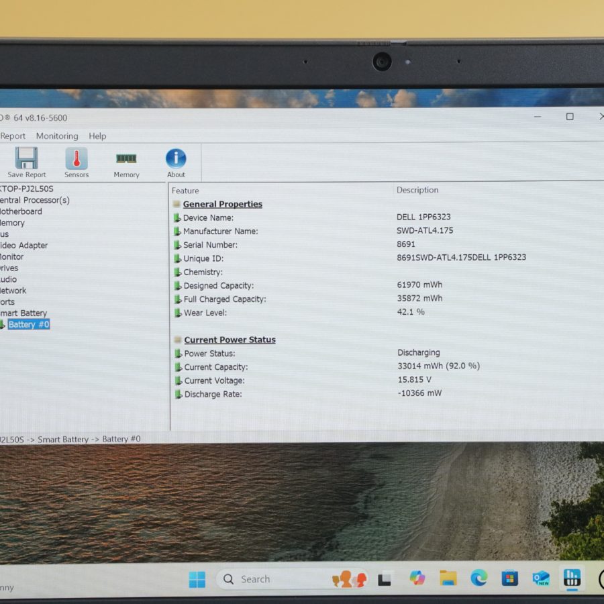Click the Serial Number row icon

click(178, 245)
